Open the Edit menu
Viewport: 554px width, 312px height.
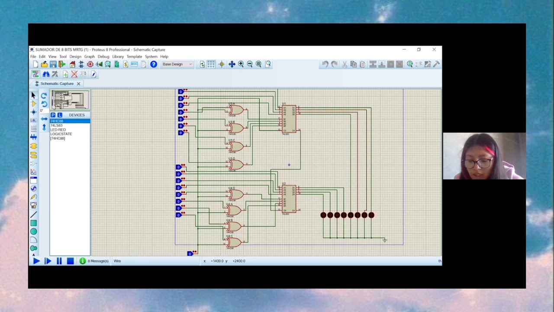click(x=42, y=57)
